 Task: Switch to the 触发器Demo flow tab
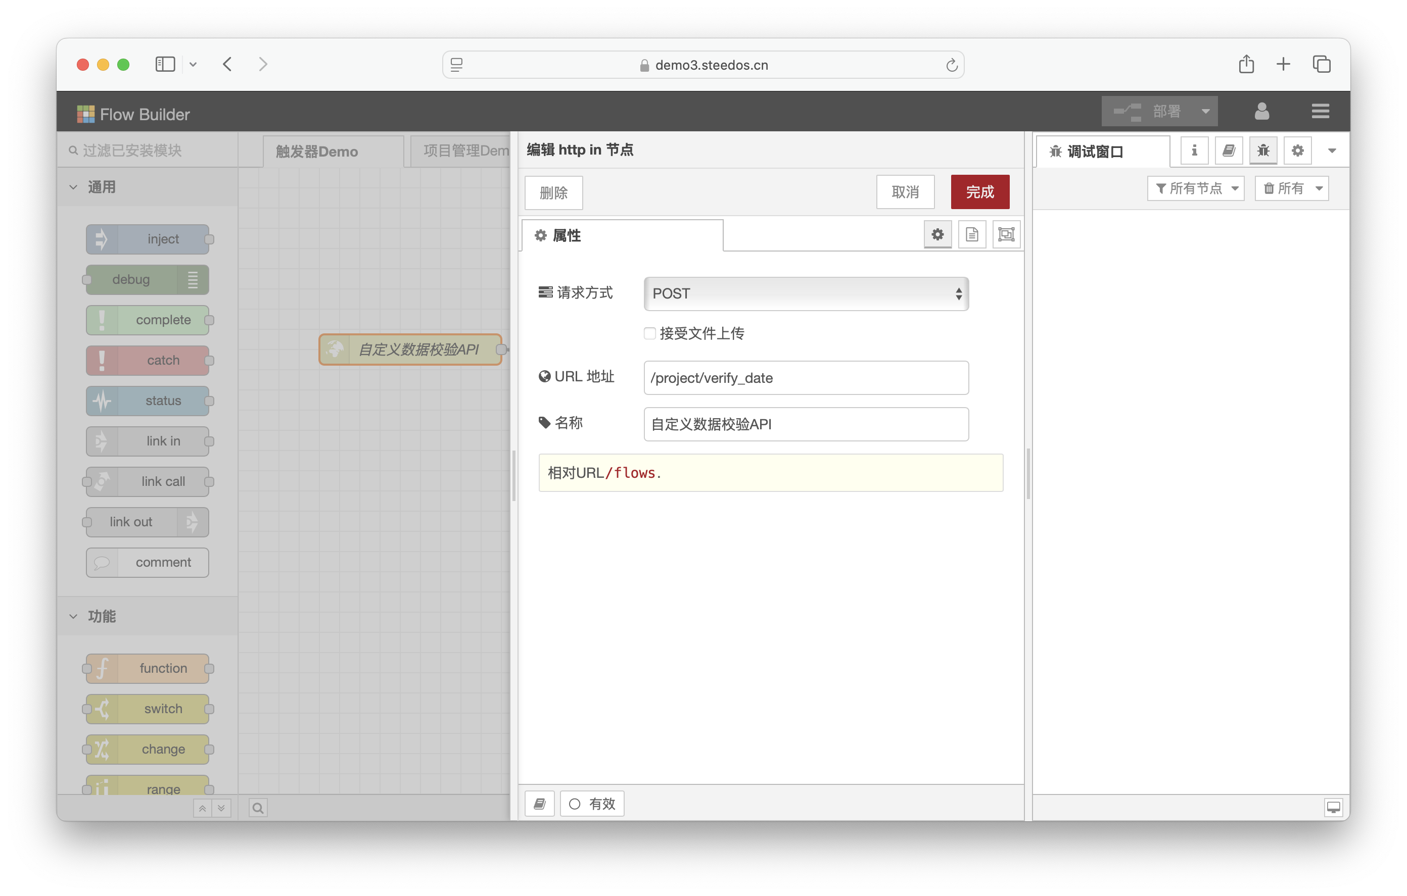coord(333,152)
